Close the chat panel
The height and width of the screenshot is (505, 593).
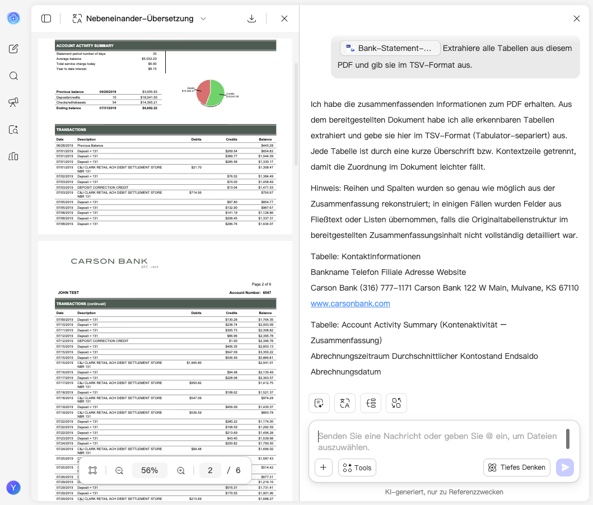click(576, 18)
